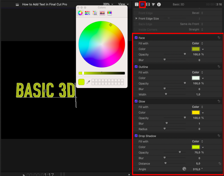Select the image palettes picker tab
The height and width of the screenshot is (176, 224).
click(102, 13)
